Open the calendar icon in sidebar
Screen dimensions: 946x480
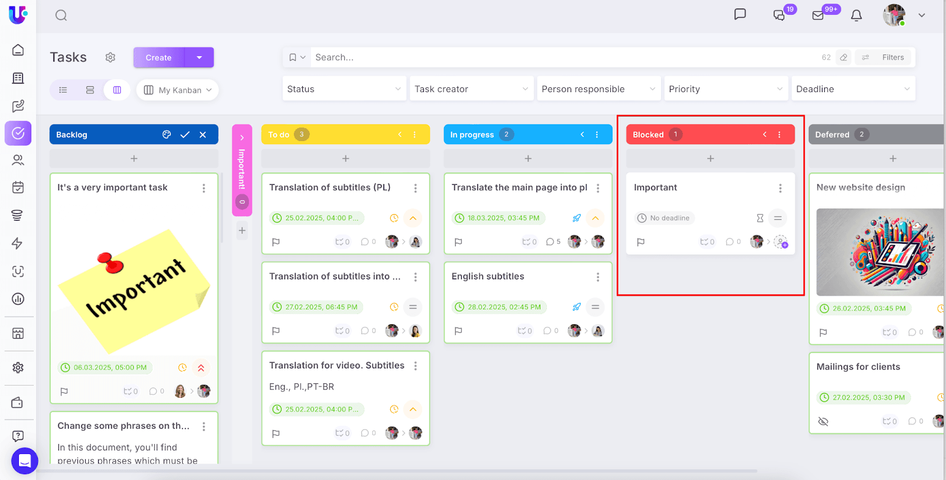pos(18,188)
